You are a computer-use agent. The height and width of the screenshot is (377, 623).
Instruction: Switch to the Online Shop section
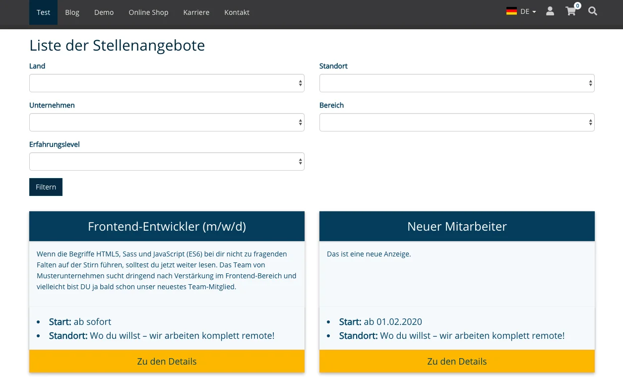click(148, 12)
